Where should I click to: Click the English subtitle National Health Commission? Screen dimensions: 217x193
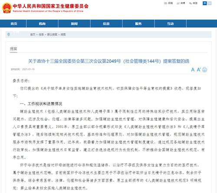[48, 11]
